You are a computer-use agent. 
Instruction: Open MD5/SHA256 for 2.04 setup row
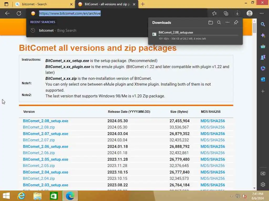[x=213, y=172]
